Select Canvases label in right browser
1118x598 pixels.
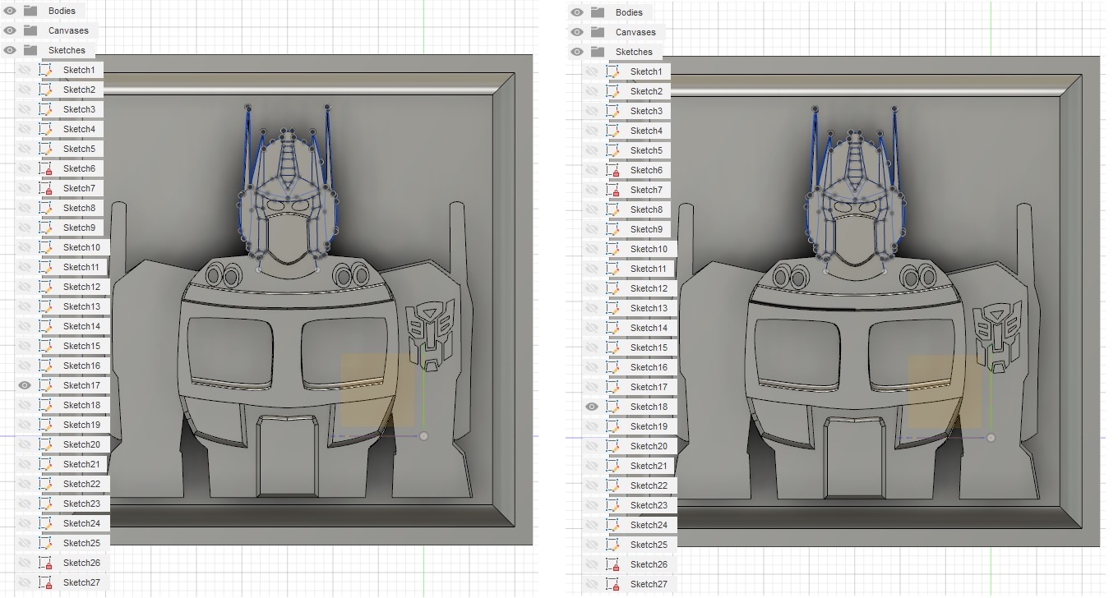[x=635, y=32]
